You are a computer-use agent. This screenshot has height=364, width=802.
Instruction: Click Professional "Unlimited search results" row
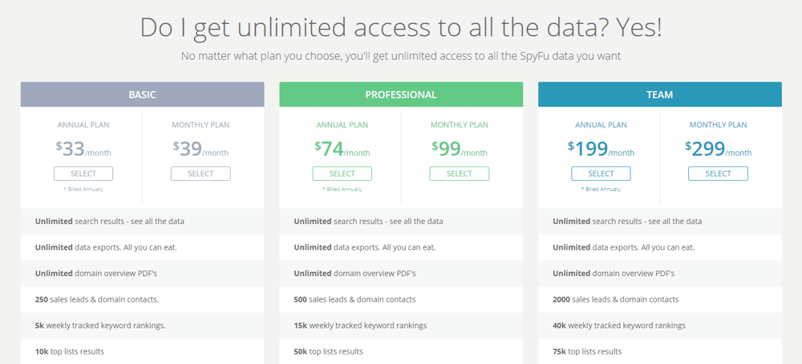[401, 222]
